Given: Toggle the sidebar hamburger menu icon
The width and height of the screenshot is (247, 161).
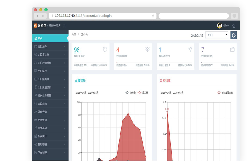Looking at the screenshot, I should (x=64, y=26).
